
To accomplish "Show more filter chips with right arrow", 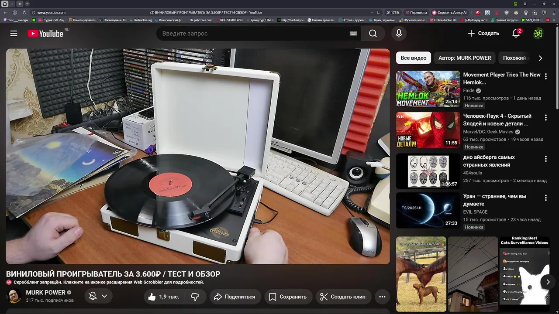I will point(540,58).
